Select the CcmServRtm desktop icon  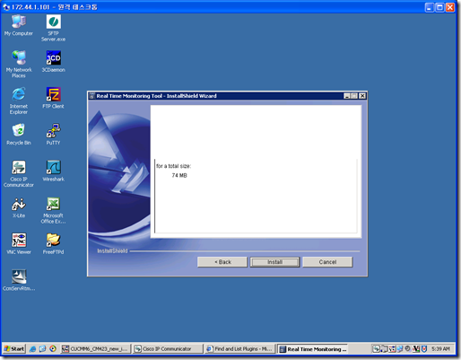click(x=19, y=280)
